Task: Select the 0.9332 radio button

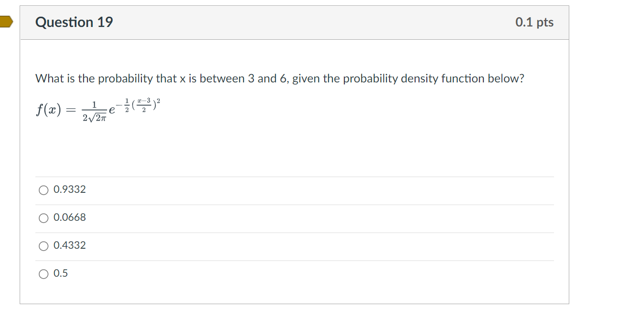Action: [x=43, y=190]
